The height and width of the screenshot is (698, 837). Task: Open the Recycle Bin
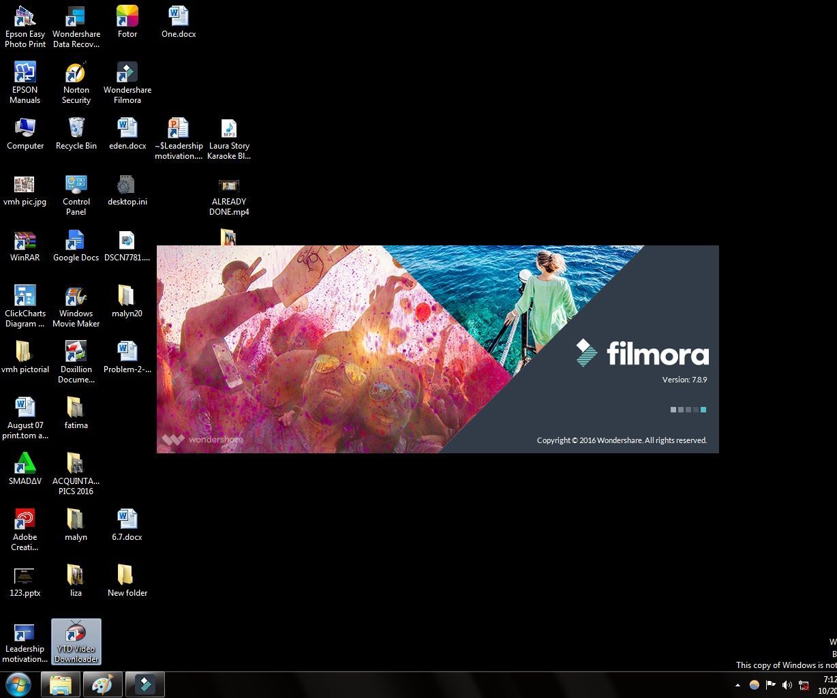pos(76,128)
